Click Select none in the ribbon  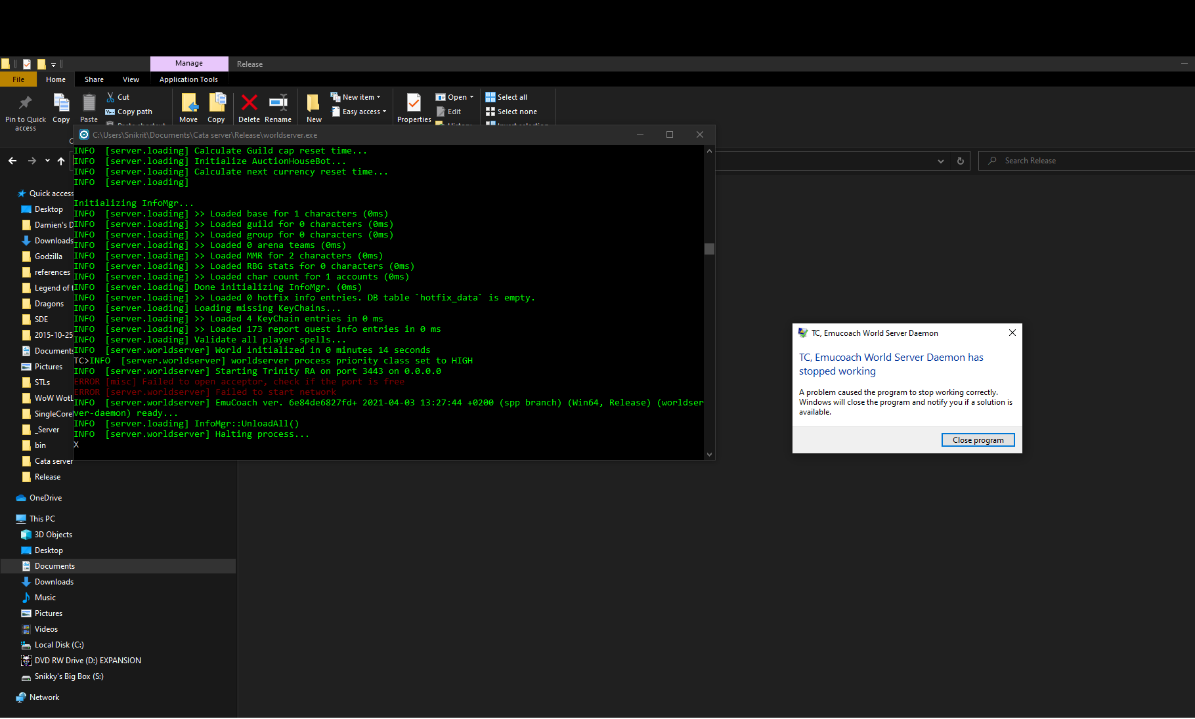pos(511,112)
